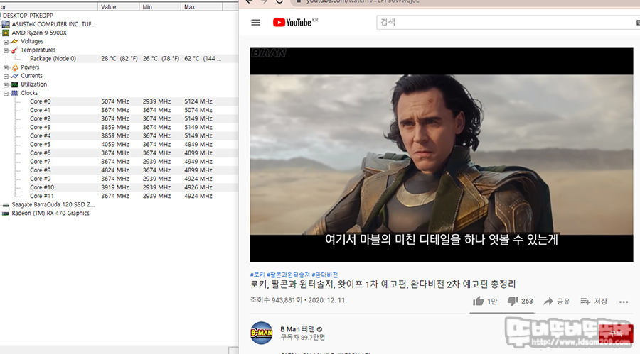The image size is (640, 354).
Task: Select the Core #5 clock row
Action: tap(119, 144)
